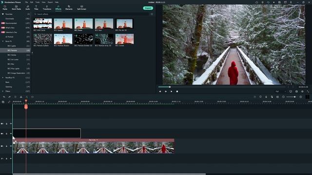This screenshot has height=175, width=312.
Task: Click the preview progress slider
Action: (222, 87)
